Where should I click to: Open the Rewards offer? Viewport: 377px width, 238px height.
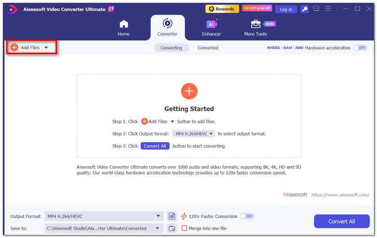pos(222,9)
